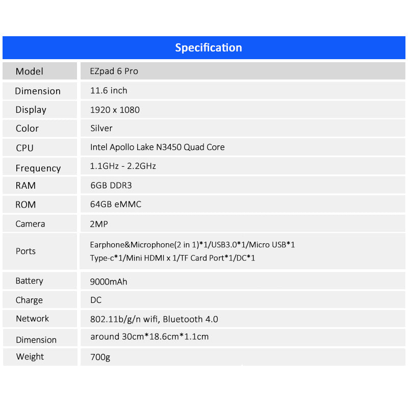This screenshot has height=408, width=408.
Task: Click the EZpad 6 Pro model value
Action: [114, 71]
